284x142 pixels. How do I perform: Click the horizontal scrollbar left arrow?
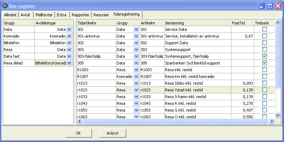pos(80,121)
